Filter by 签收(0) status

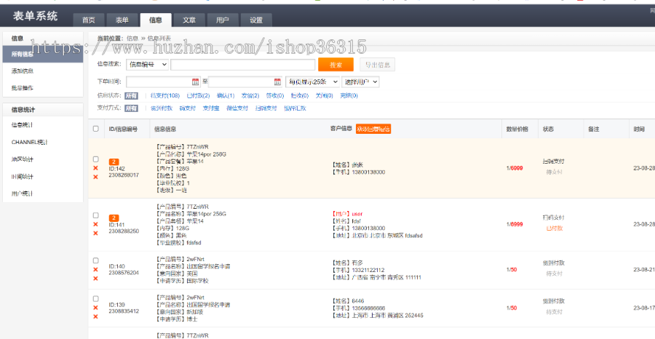click(275, 95)
